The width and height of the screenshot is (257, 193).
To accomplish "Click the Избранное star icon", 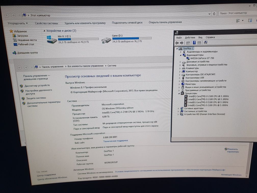I will click(x=11, y=31).
